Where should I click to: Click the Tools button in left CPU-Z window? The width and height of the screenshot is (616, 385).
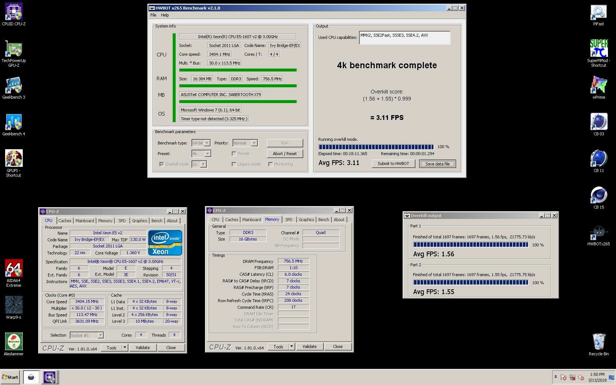112,348
